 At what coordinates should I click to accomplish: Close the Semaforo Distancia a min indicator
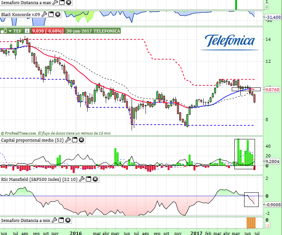coord(68,220)
